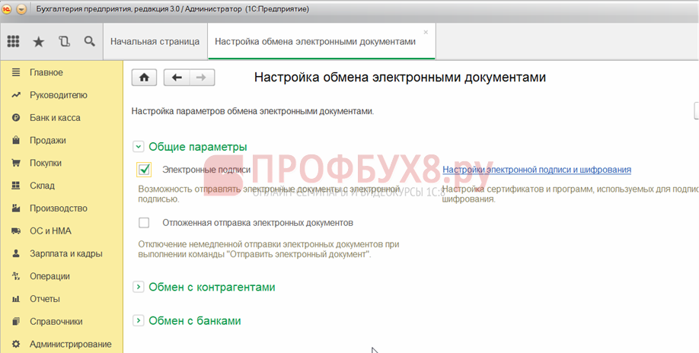The height and width of the screenshot is (353, 699).
Task: Click the Обмен с контрагентами heading
Action: click(212, 287)
